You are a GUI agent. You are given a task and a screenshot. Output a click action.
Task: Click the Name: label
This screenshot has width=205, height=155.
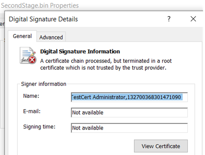tap(31, 96)
